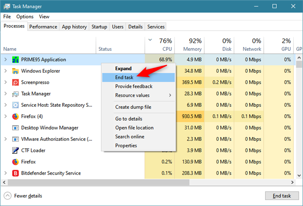Click the 0.2 MB/s disk cell
This screenshot has width=303, height=206.
(219, 82)
